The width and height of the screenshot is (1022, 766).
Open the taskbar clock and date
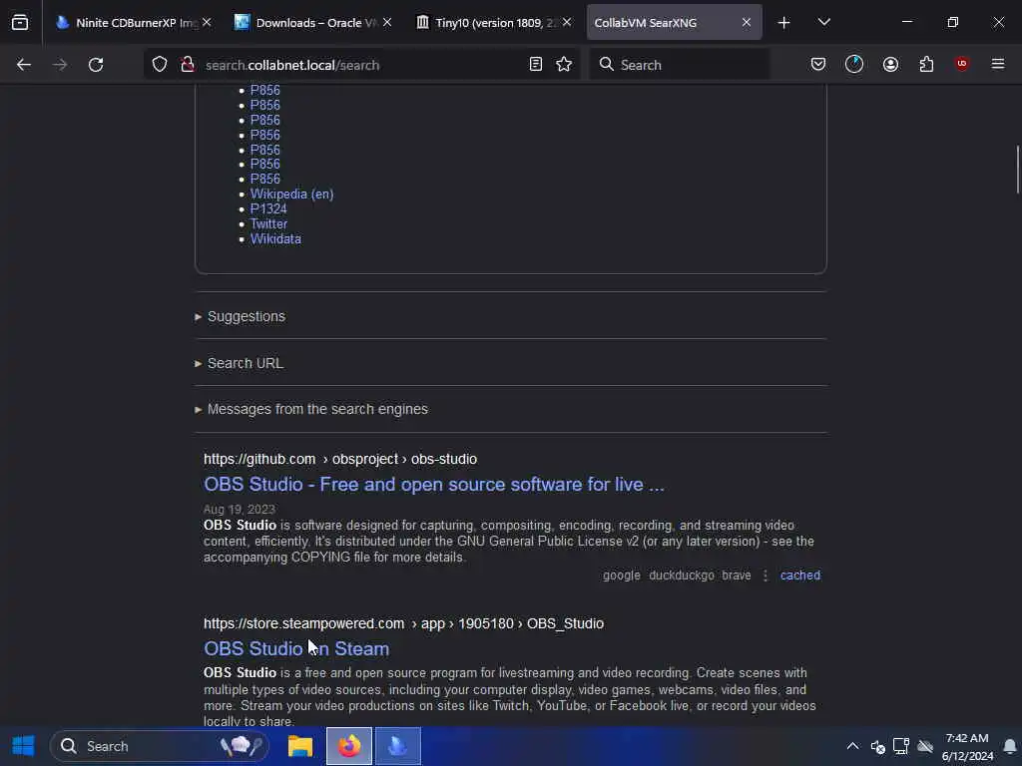tap(967, 746)
